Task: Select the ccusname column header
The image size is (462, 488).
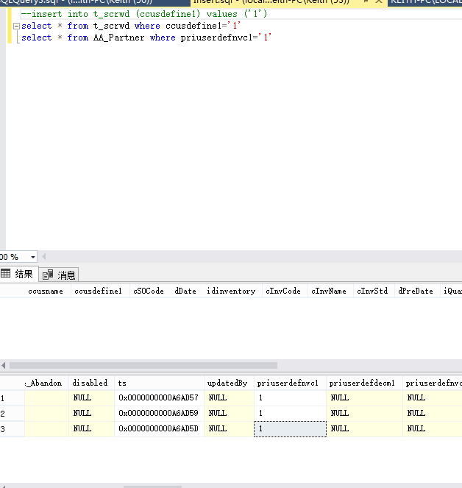Action: 46,291
